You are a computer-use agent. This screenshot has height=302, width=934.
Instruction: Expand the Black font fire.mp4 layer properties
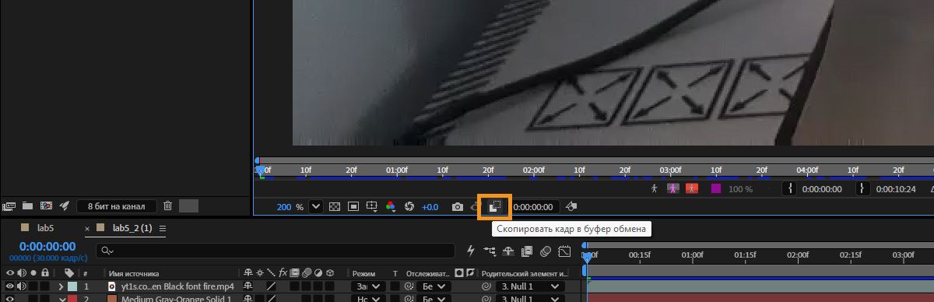61,286
